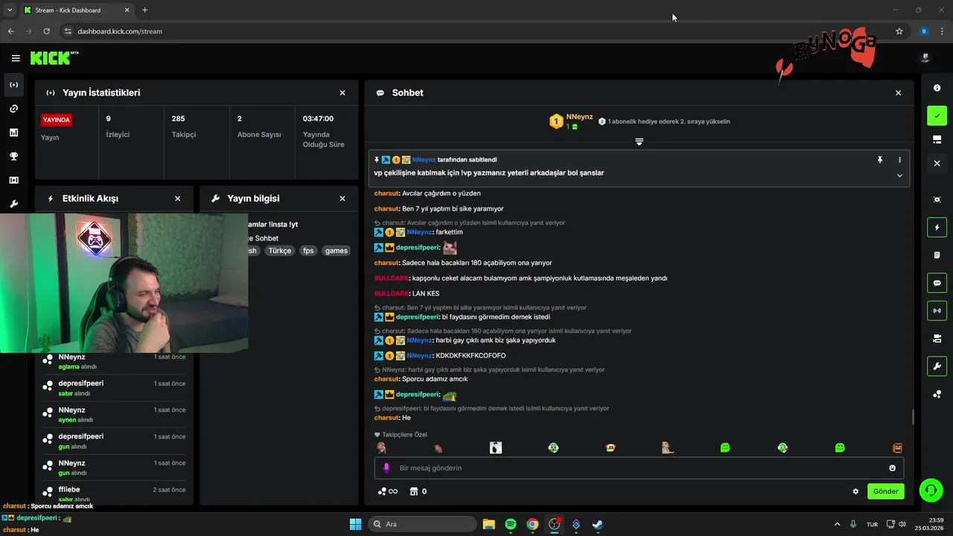Toggle the green checkmark button in right sidebar
The height and width of the screenshot is (536, 953).
[937, 115]
